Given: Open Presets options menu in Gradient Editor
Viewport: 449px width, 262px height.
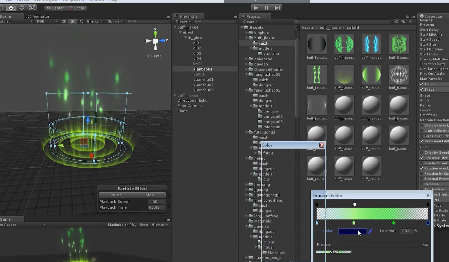Looking at the screenshot, I should click(425, 245).
